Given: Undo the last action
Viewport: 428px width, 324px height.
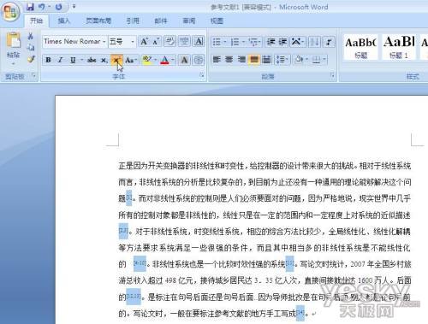Looking at the screenshot, I should tap(42, 7).
